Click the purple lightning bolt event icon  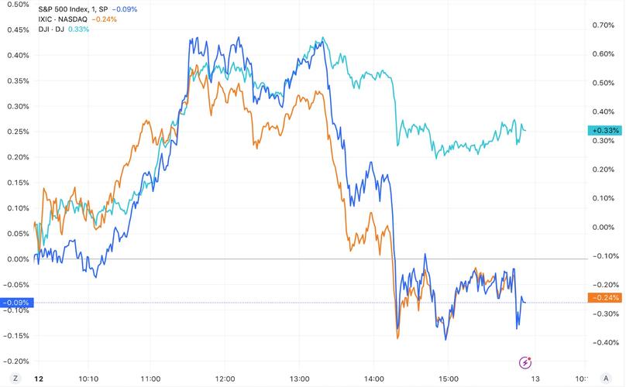tap(526, 361)
